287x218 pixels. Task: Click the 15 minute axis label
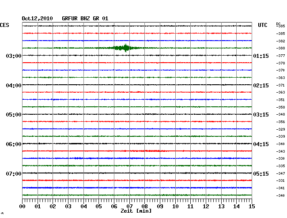pyautogui.click(x=252, y=207)
